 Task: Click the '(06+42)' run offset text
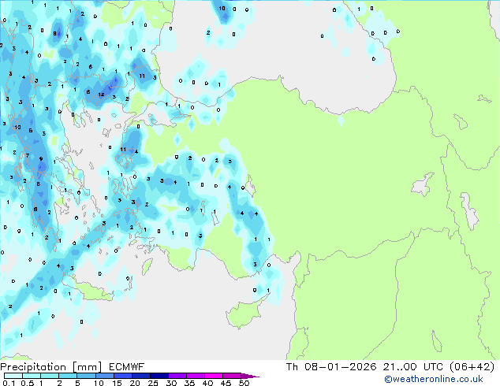[472, 367]
